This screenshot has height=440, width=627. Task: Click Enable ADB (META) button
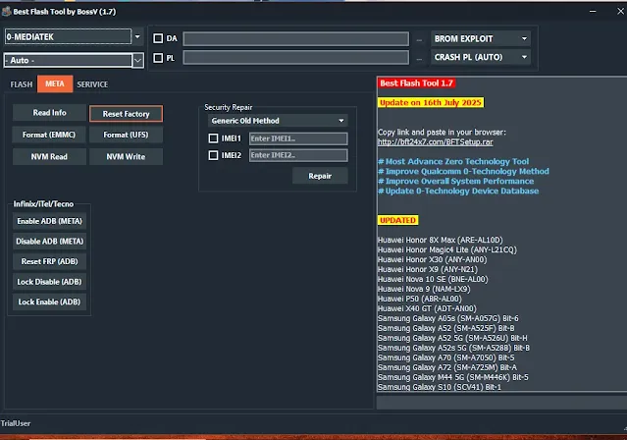50,221
